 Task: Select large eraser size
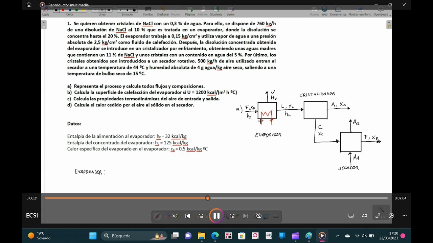134,10
